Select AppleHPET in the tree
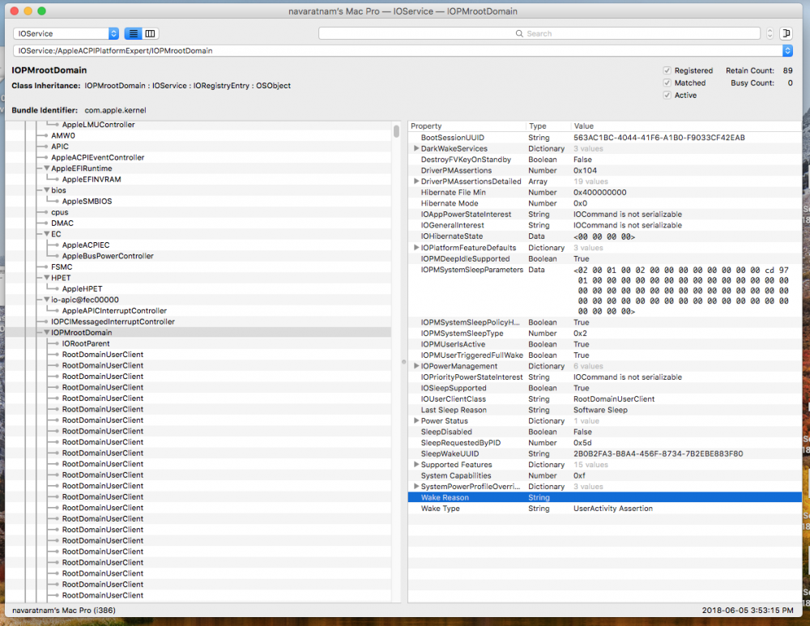The height and width of the screenshot is (626, 810). tap(82, 289)
